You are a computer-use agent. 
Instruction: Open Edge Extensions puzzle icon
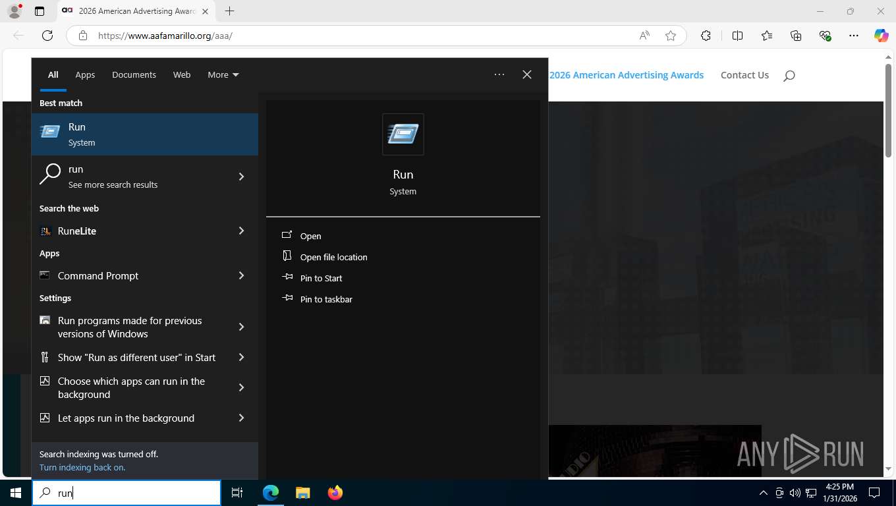tap(706, 36)
